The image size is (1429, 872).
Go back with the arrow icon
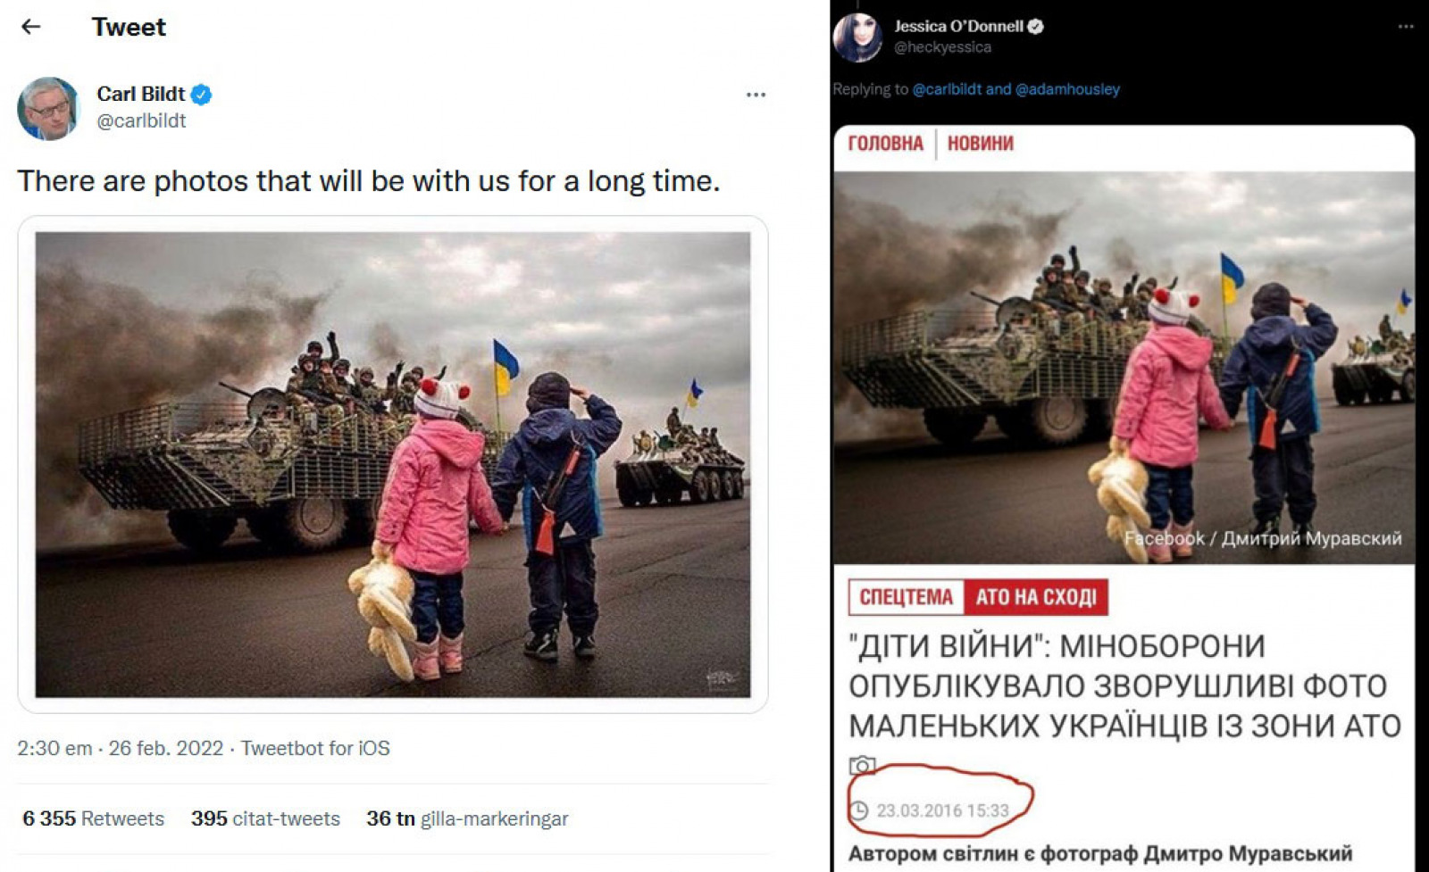[31, 27]
